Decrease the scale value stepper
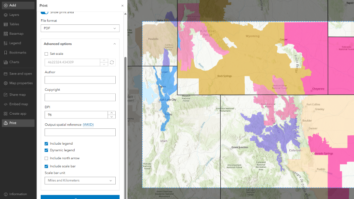Viewport: 354px width, 199px height. (104, 65)
